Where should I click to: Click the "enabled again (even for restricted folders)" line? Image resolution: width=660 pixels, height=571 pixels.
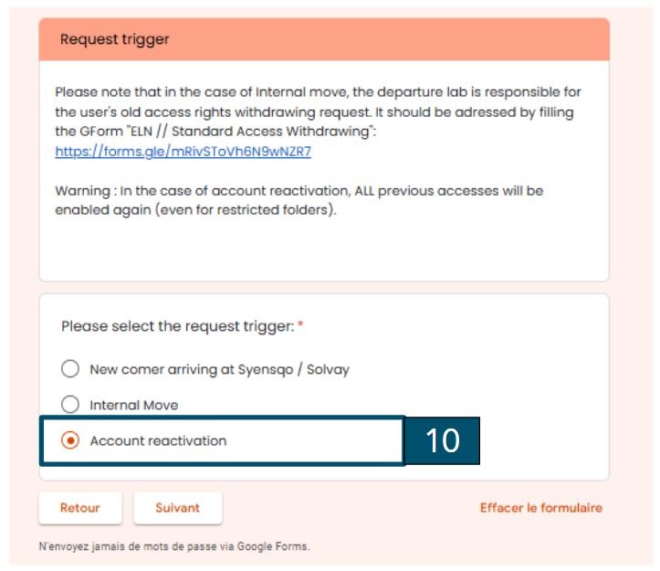195,210
